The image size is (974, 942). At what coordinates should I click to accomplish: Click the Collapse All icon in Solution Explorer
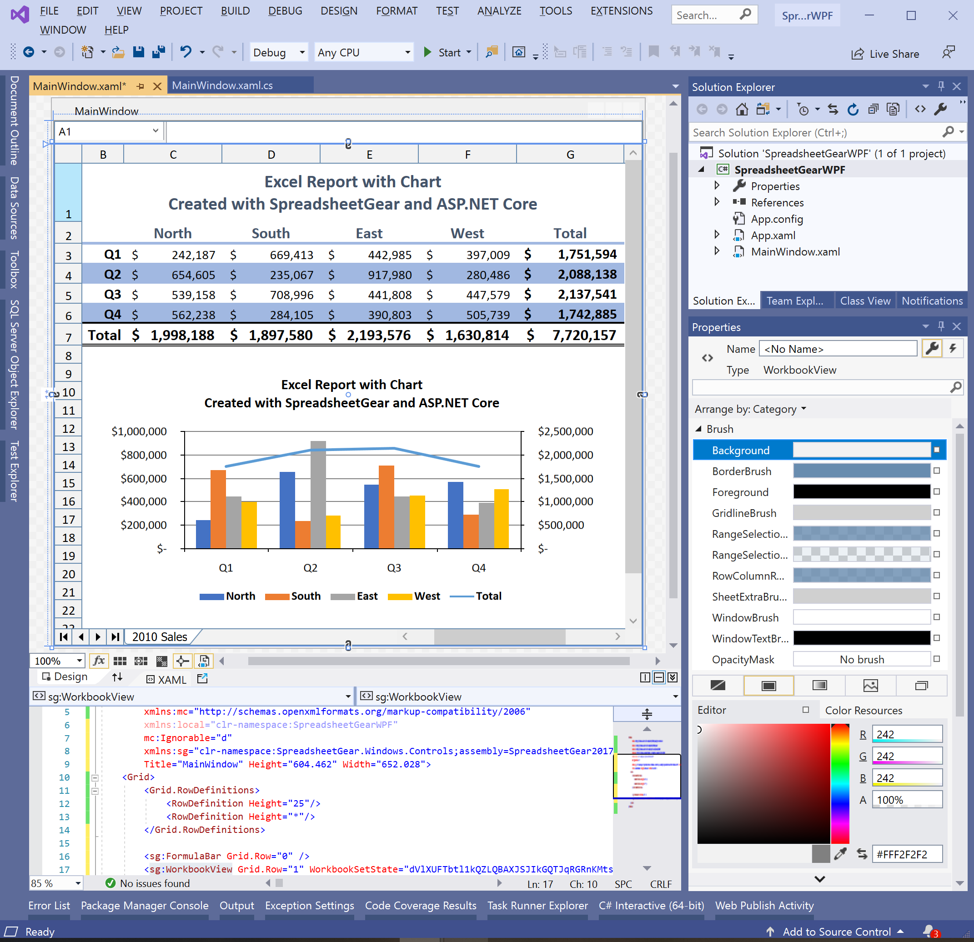(x=873, y=109)
